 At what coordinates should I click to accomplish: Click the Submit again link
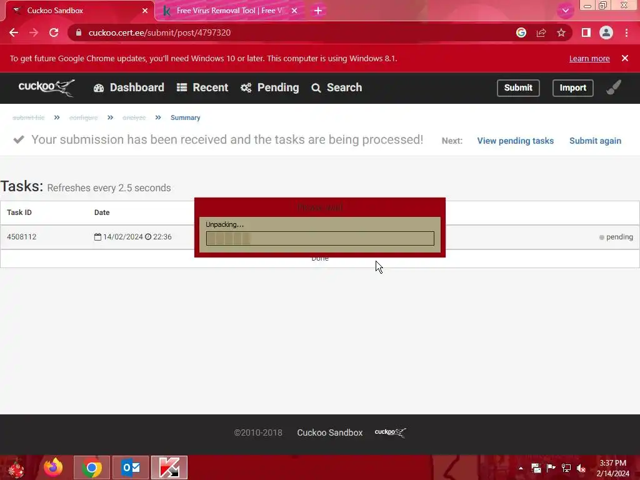click(595, 141)
